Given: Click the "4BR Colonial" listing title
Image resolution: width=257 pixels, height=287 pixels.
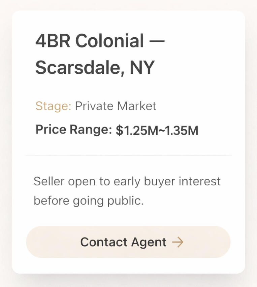Looking at the screenshot, I should coord(90,41).
